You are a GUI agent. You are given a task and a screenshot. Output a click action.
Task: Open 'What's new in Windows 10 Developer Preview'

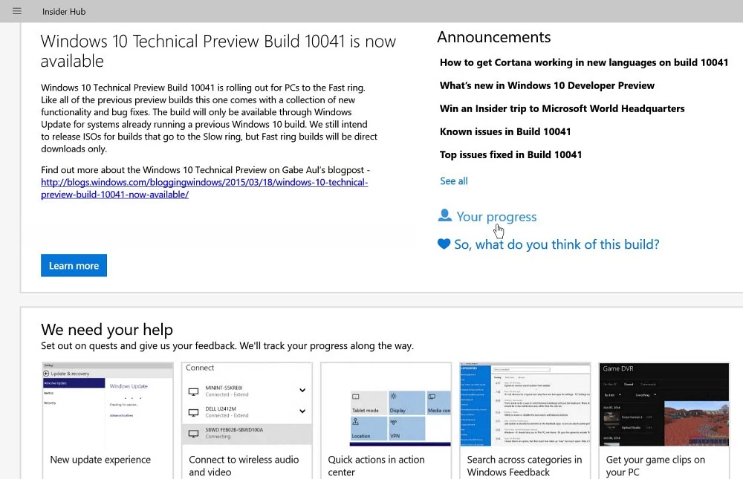(x=547, y=85)
